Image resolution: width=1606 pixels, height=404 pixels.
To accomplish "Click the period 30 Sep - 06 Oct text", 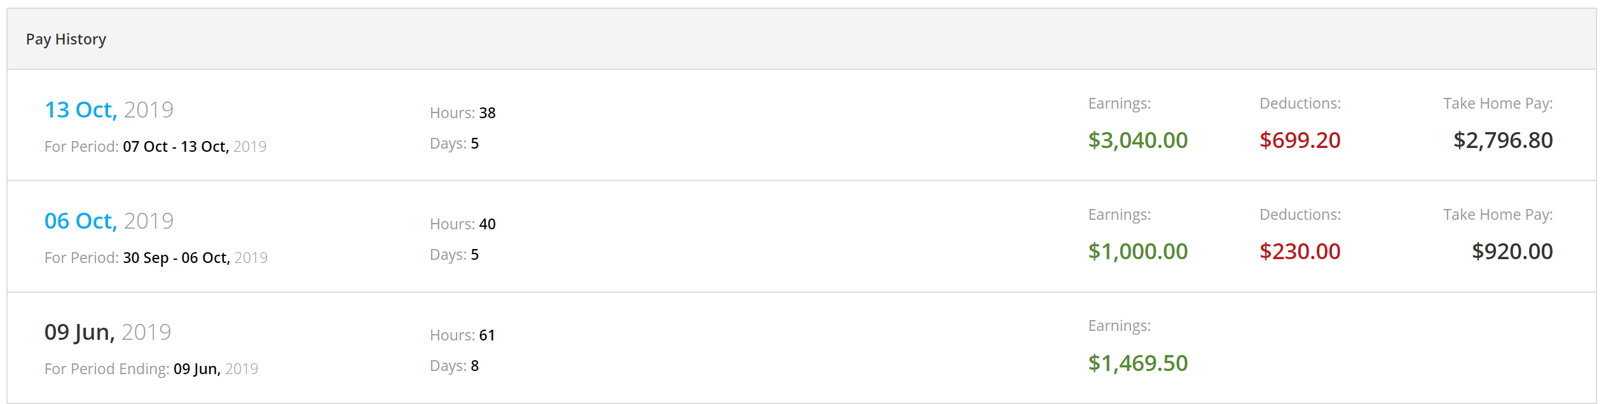I will [177, 258].
